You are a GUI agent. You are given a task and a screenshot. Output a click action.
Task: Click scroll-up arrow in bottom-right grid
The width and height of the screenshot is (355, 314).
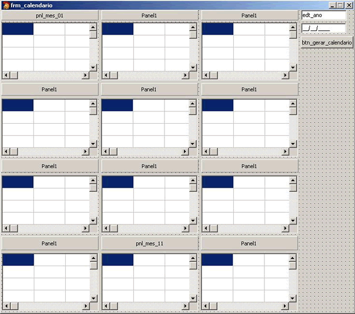[292, 258]
